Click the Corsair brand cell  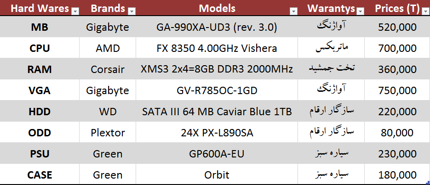[x=108, y=69]
